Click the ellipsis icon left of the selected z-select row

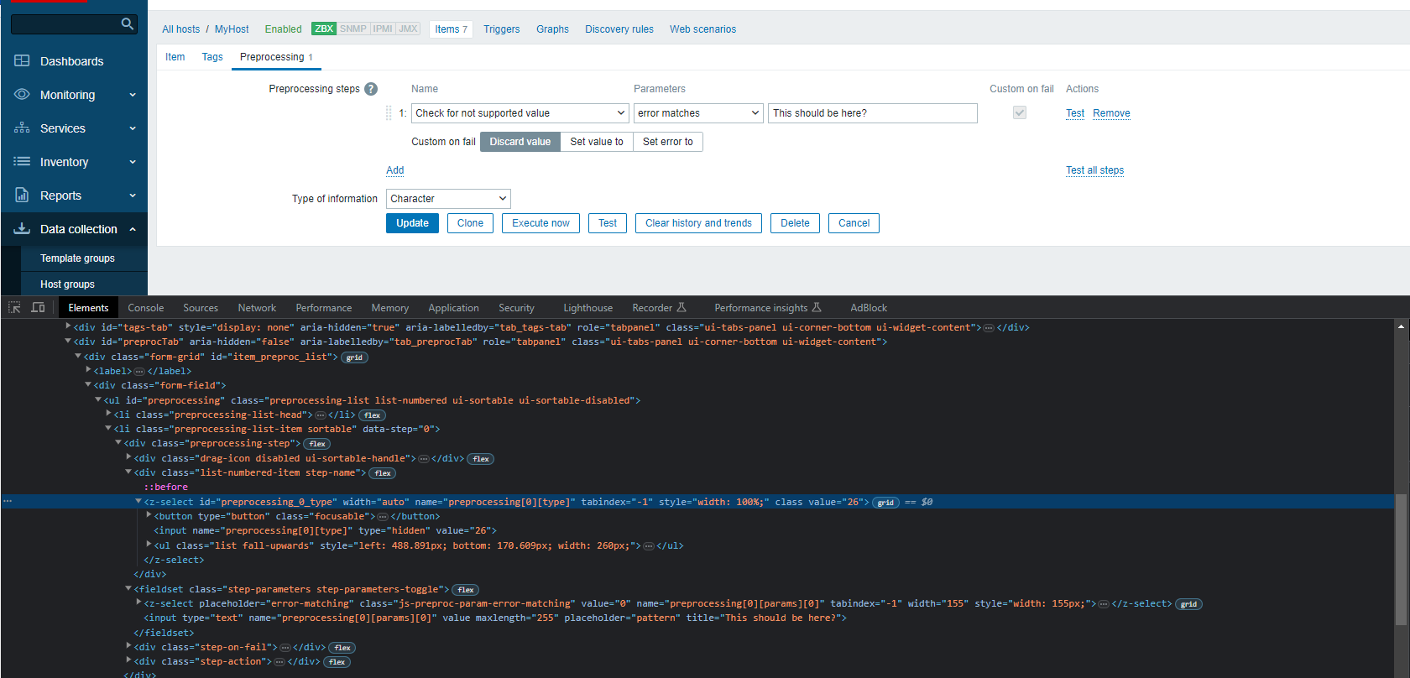[x=8, y=502]
